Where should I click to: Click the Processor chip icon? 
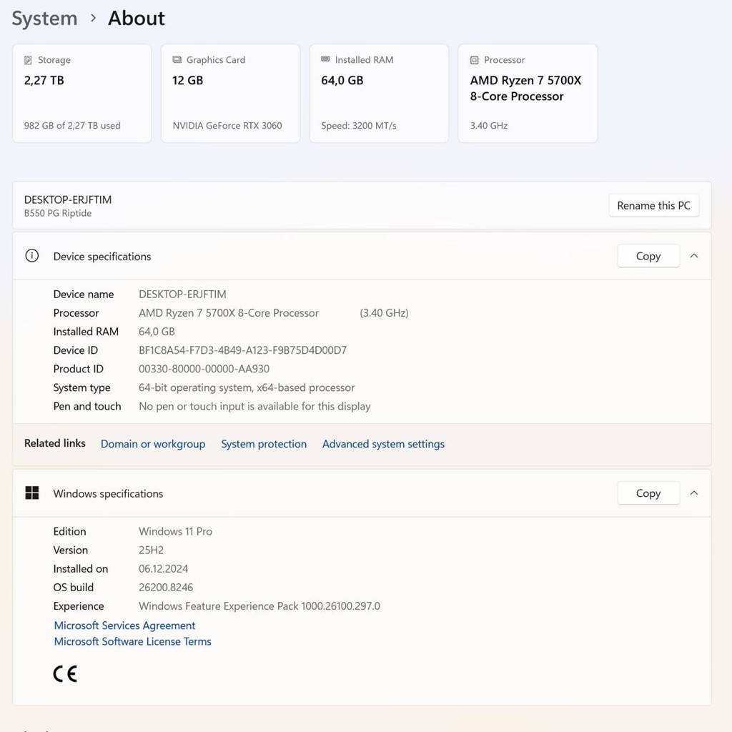[x=475, y=60]
